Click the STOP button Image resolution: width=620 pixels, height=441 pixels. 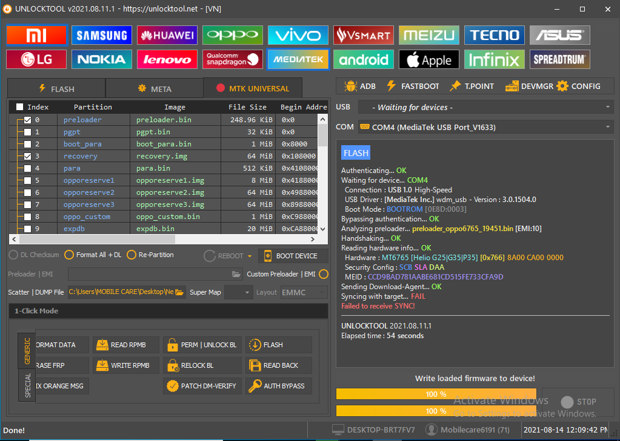[578, 402]
